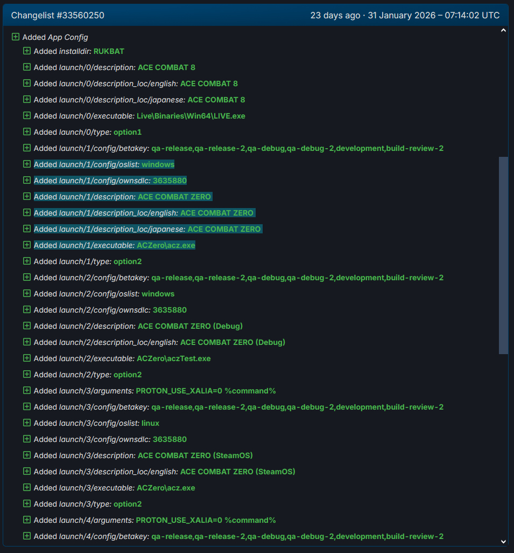Screen dimensions: 514x553
Task: Click plus icon beside launch/3/executable acz.exe
Action: (27, 487)
